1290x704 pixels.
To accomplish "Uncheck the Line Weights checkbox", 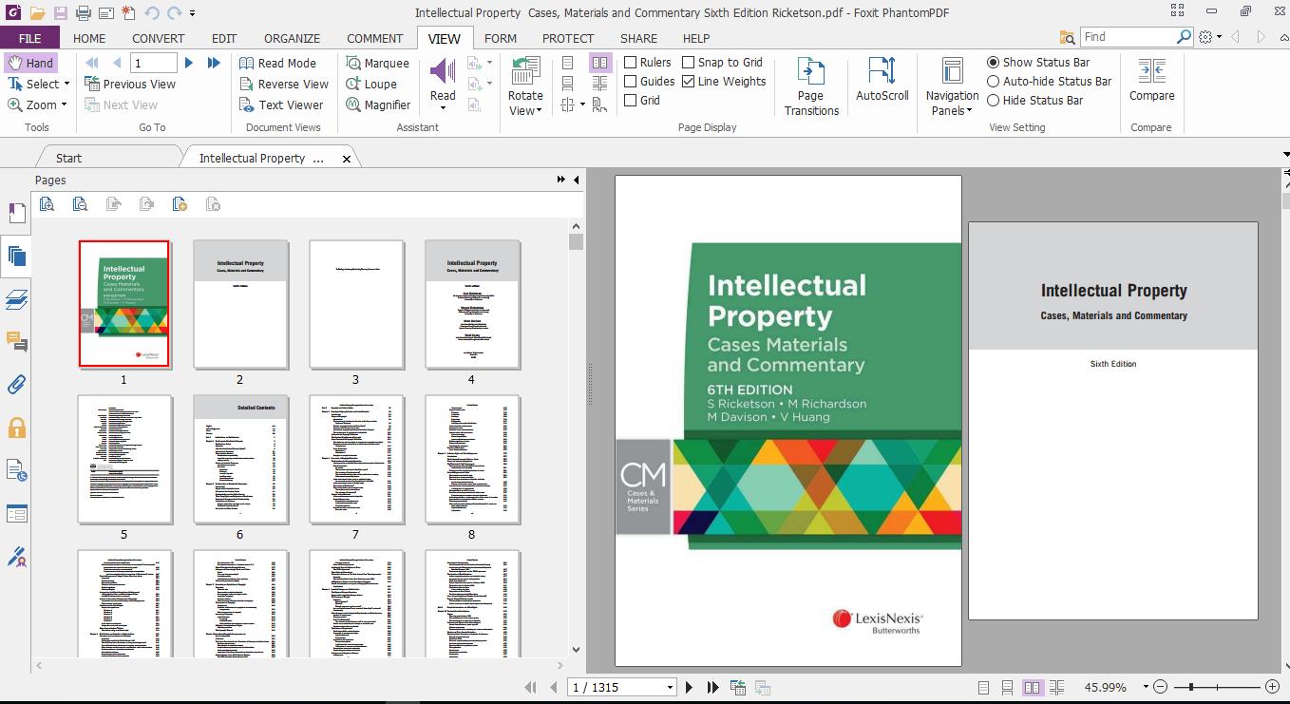I will point(688,82).
